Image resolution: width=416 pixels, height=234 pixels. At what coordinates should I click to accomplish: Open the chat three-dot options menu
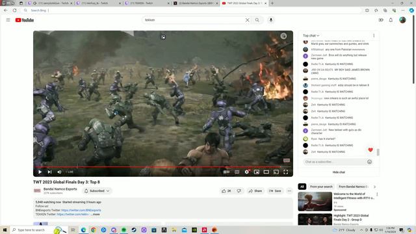(x=374, y=36)
